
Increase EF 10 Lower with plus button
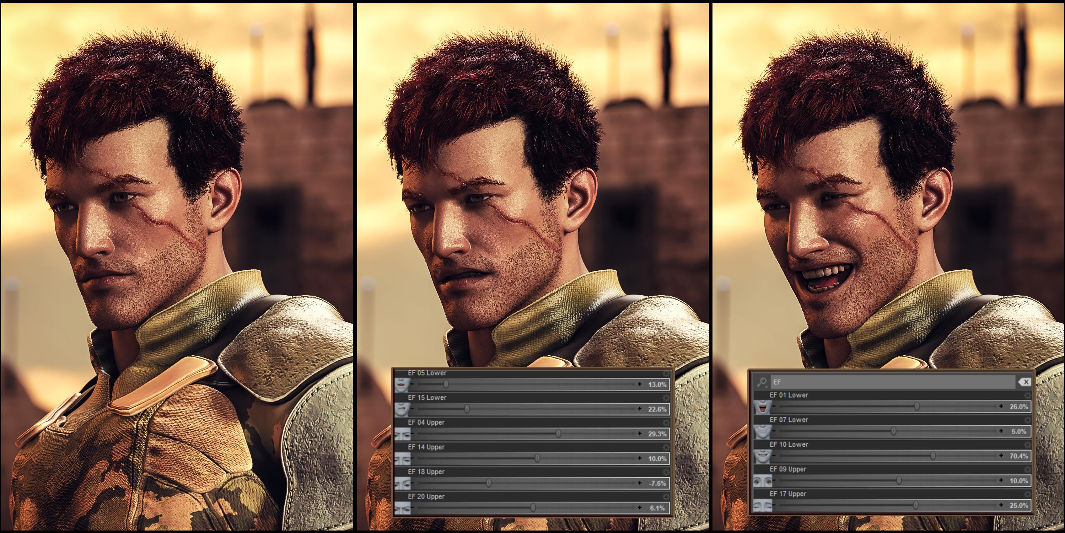[x=1001, y=456]
